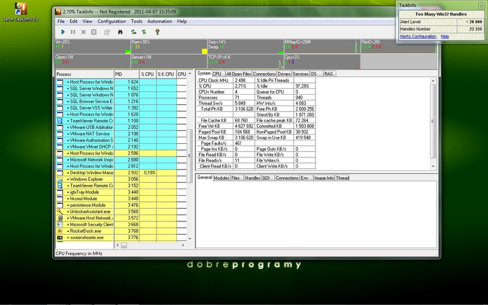Click VMware Host Network process icon

coord(59,218)
